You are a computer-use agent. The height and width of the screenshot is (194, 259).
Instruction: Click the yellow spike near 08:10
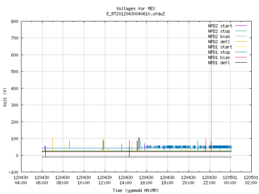65,146
